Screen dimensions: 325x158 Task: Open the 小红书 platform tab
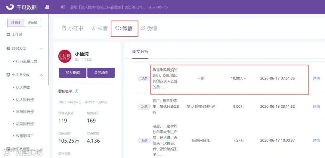pos(73,28)
